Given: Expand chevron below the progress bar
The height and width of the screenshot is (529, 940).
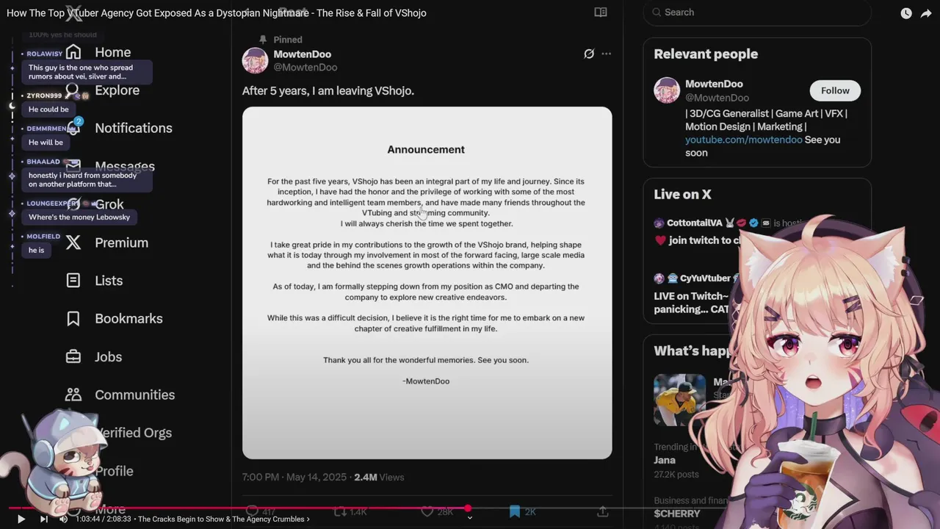Looking at the screenshot, I should (x=470, y=518).
